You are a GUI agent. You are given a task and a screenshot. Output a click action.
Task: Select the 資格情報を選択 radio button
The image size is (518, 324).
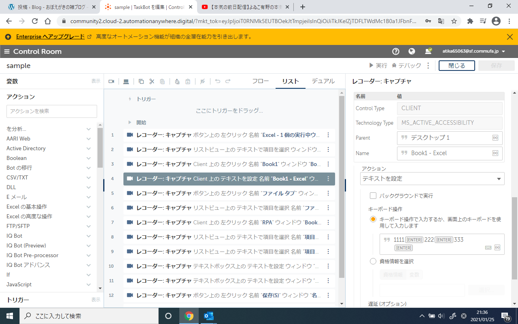pyautogui.click(x=373, y=261)
